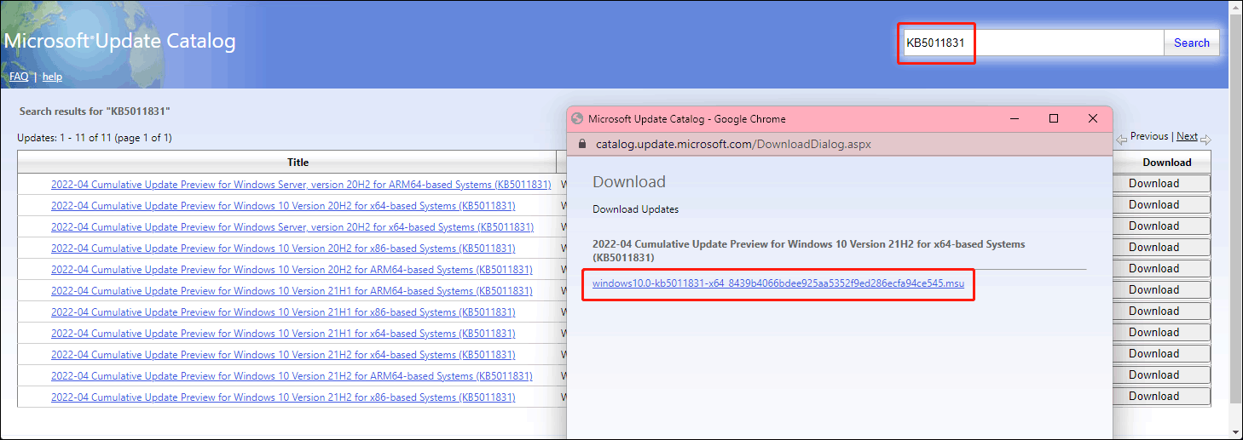Screen dimensions: 1243x440
Task: Open Windows 10 21H2 x86 update link
Action: (283, 397)
